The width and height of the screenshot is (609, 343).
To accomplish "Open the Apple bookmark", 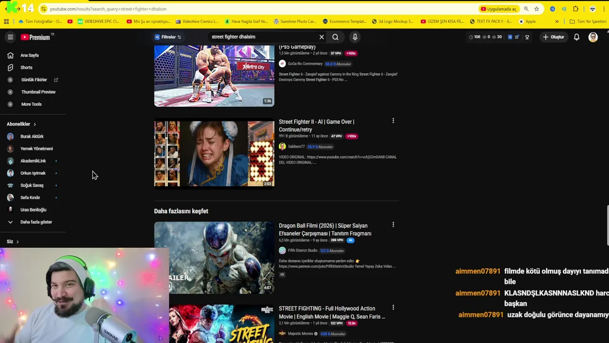I will pyautogui.click(x=528, y=21).
